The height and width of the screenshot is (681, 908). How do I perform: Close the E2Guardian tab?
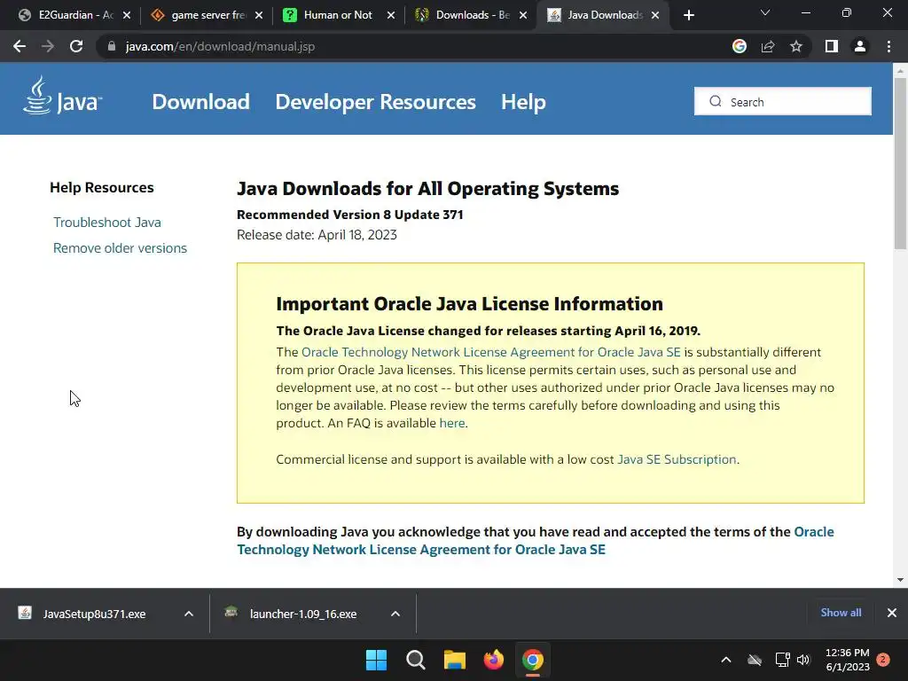127,15
